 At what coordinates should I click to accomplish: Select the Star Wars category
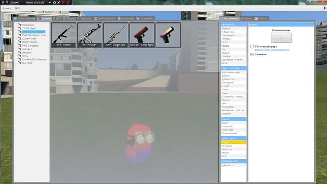click(27, 63)
